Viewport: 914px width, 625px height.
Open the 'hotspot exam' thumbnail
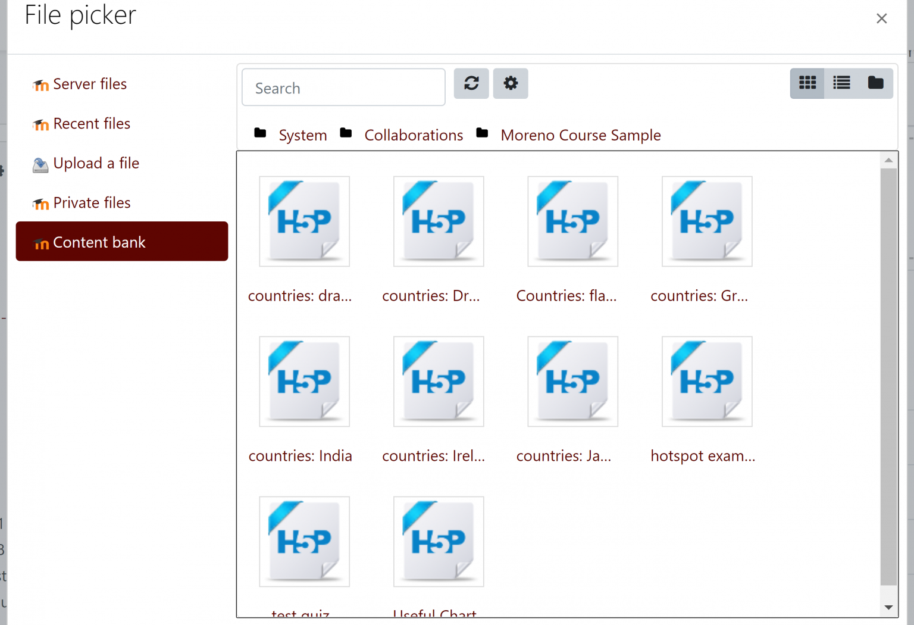click(x=706, y=382)
